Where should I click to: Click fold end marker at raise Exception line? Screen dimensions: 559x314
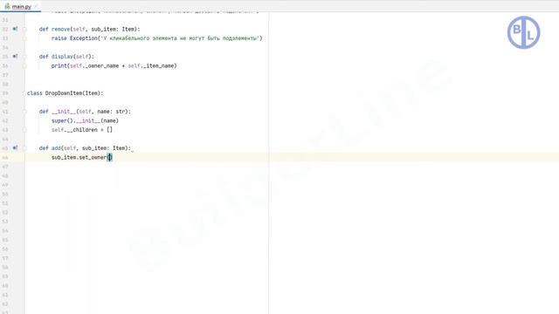tap(24, 38)
